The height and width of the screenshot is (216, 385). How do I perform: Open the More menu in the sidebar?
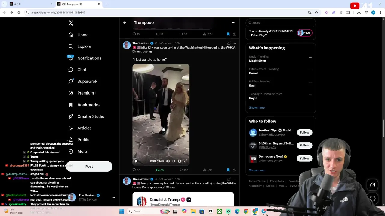click(78, 151)
